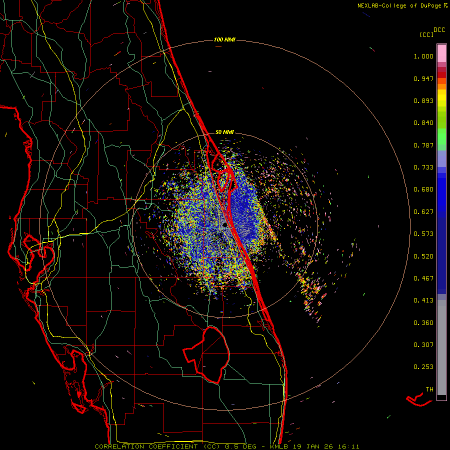Click the 0.680 legend value
The image size is (450, 450).
(423, 189)
